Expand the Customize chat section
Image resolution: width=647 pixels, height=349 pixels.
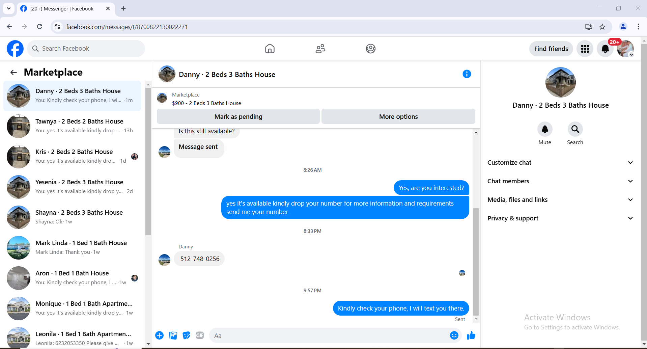pyautogui.click(x=560, y=163)
